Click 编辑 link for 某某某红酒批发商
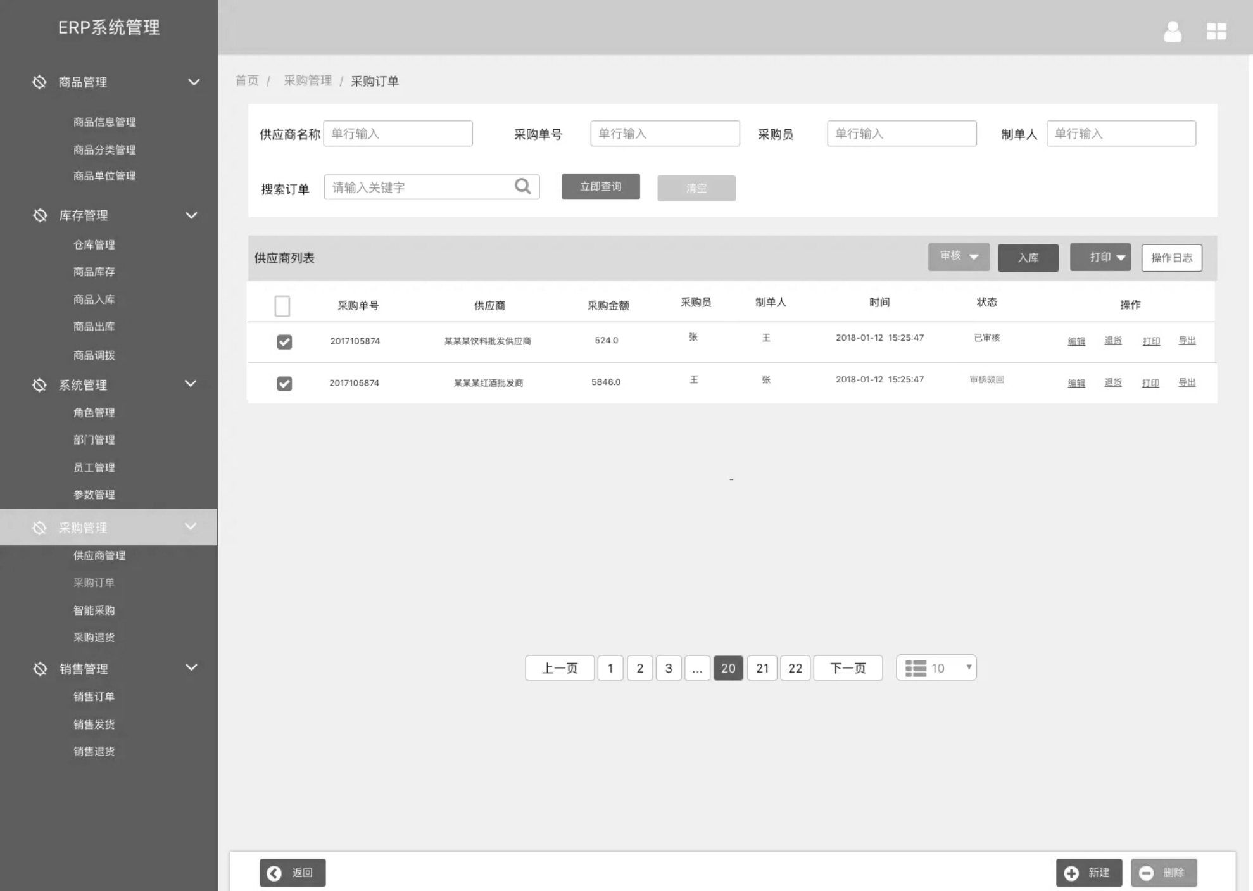Image resolution: width=1253 pixels, height=891 pixels. coord(1076,383)
